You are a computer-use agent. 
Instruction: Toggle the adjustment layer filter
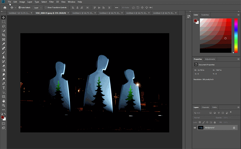[214, 113]
